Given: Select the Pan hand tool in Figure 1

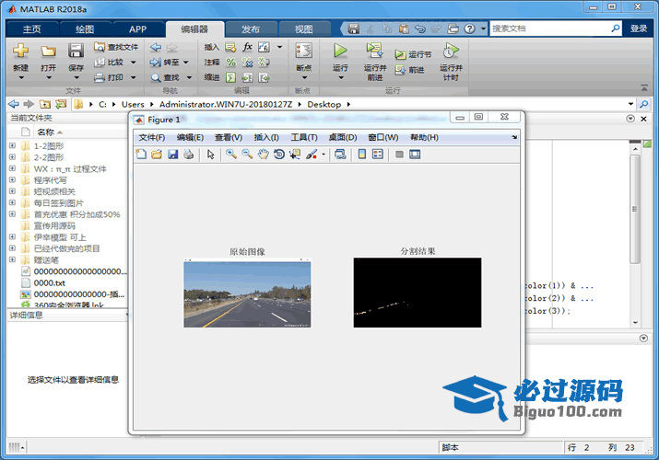Looking at the screenshot, I should click(263, 155).
